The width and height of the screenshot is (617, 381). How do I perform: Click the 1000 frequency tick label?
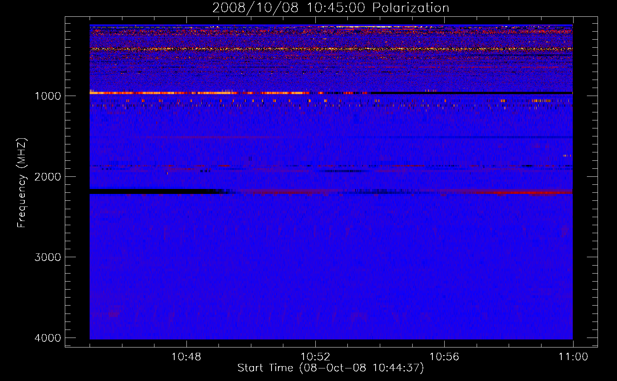(48, 96)
